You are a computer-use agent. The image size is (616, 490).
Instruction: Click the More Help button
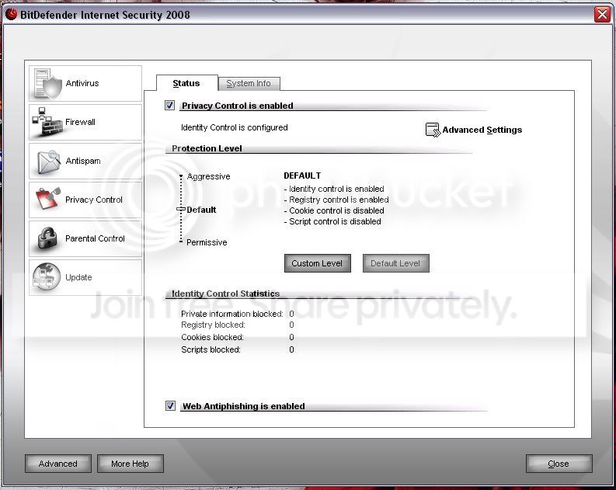click(130, 464)
